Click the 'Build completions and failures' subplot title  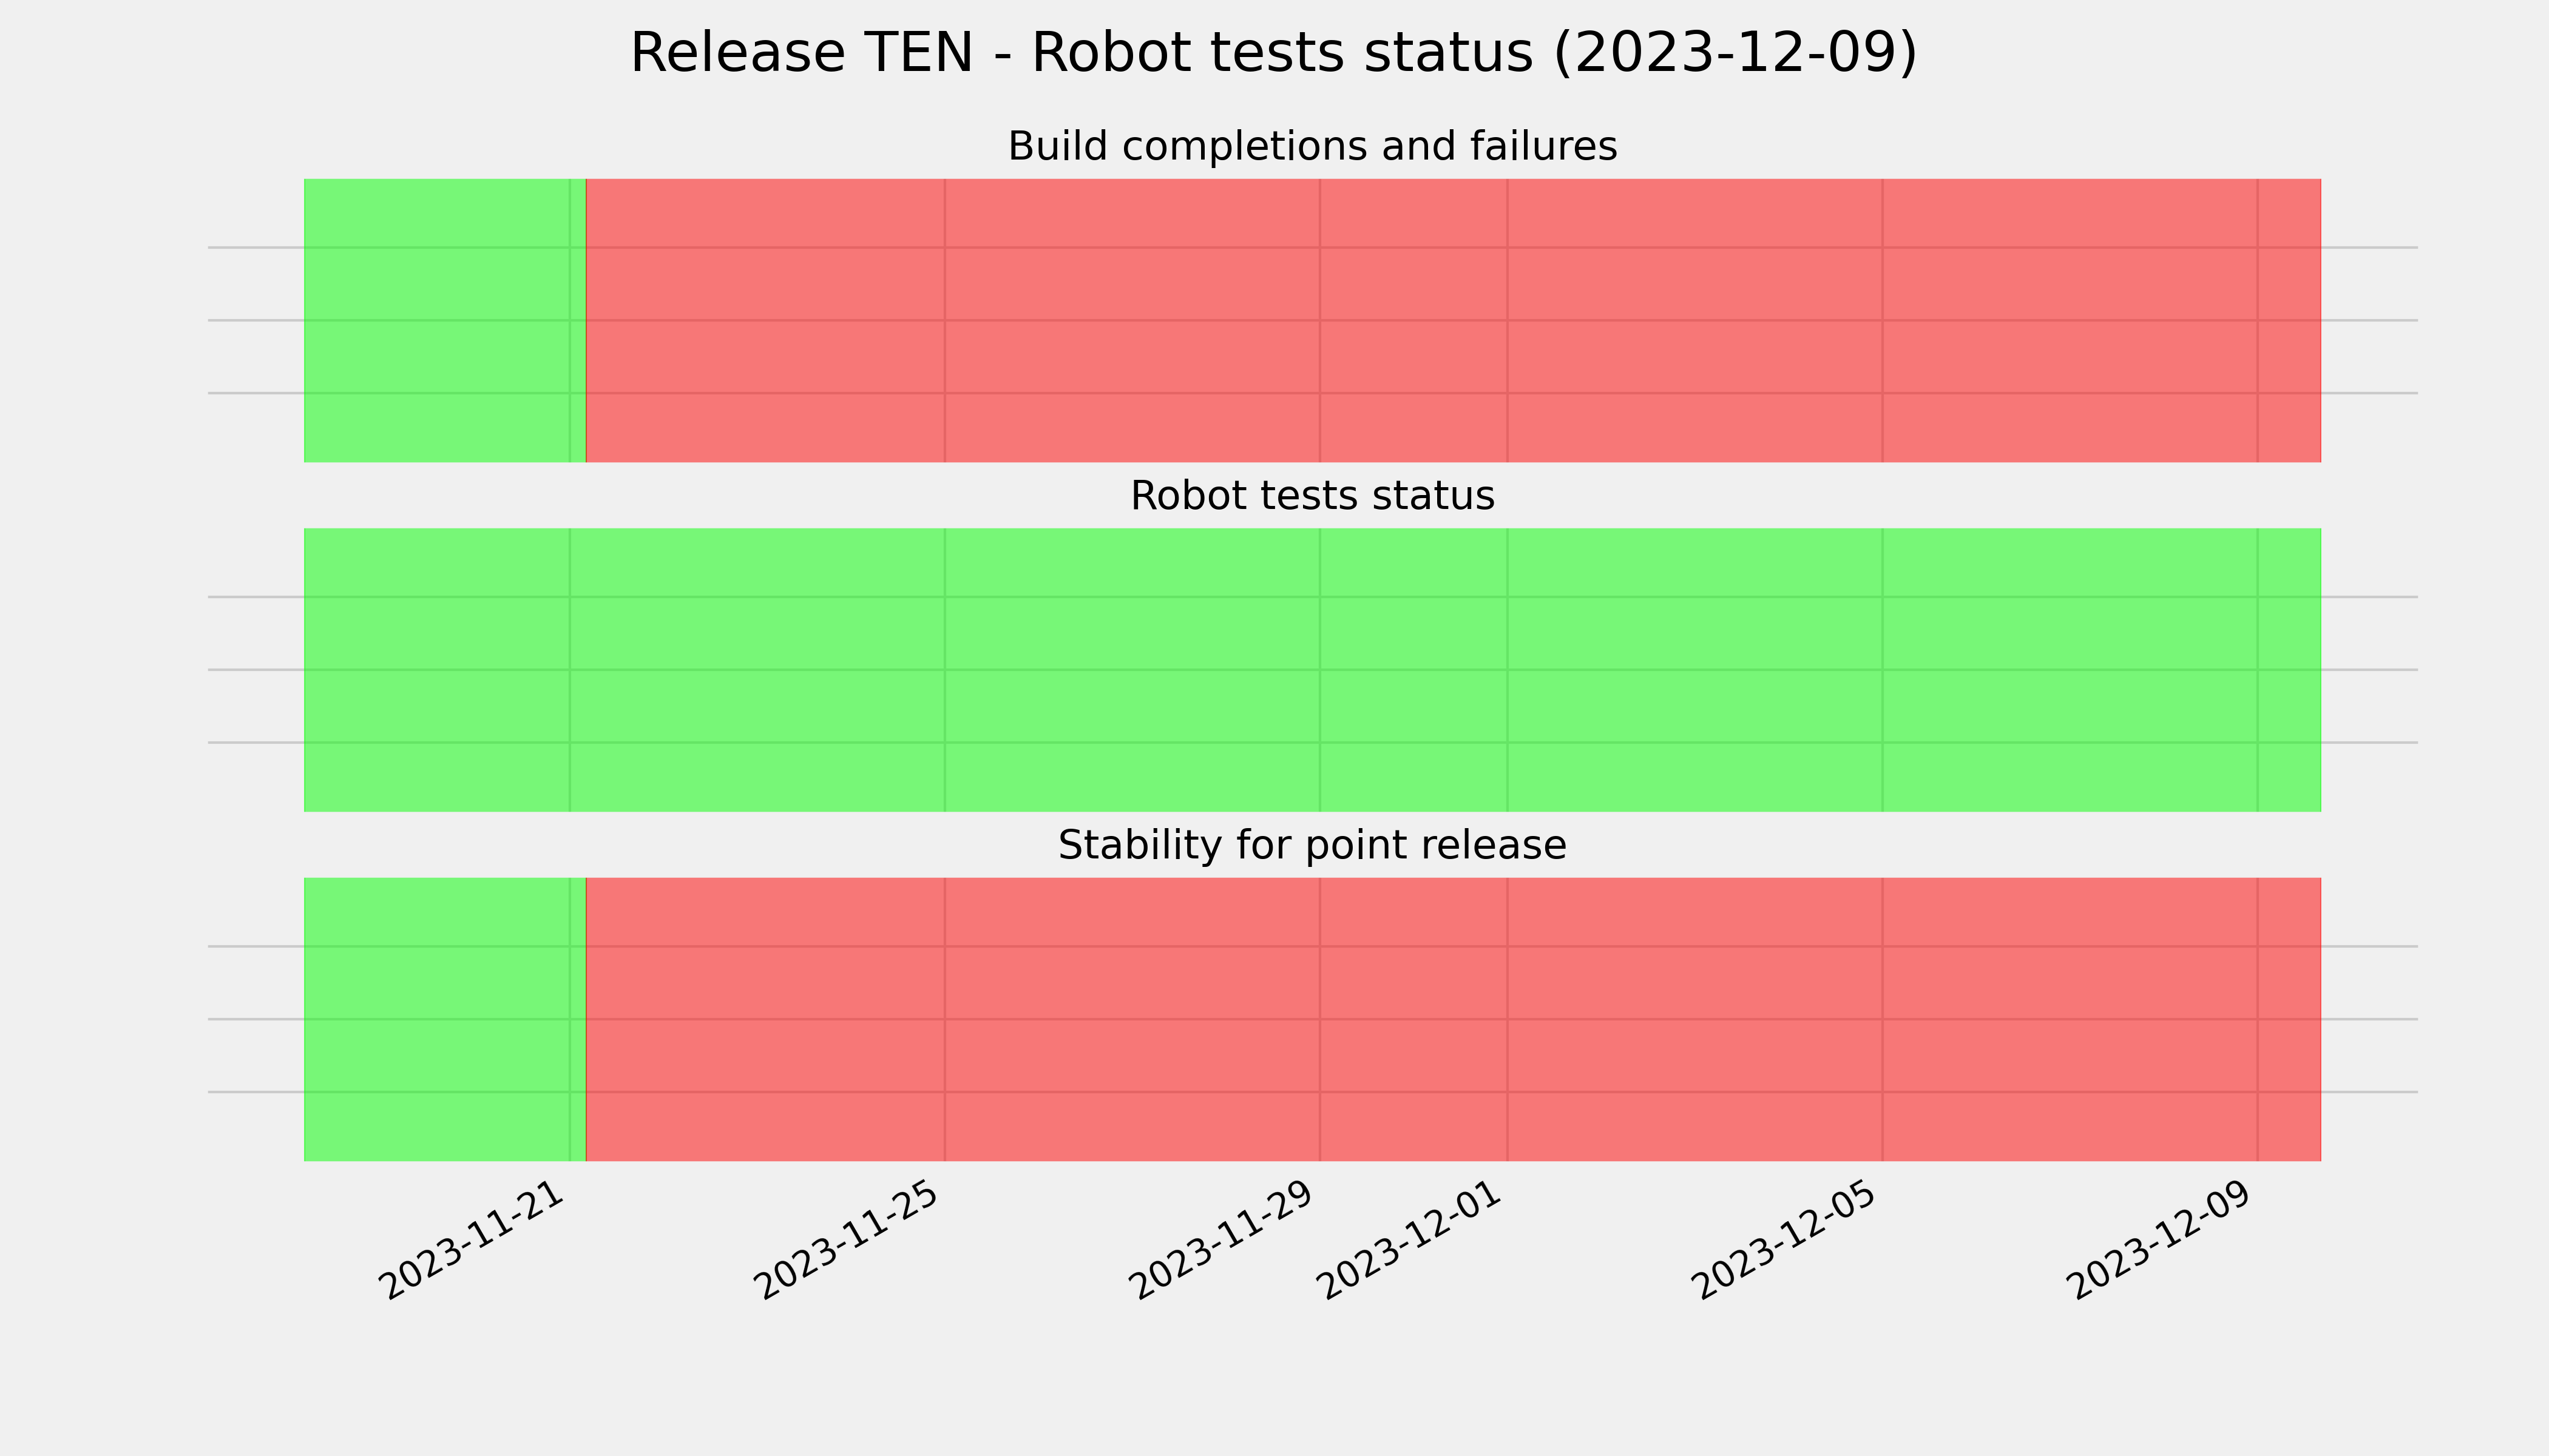pyautogui.click(x=1312, y=147)
